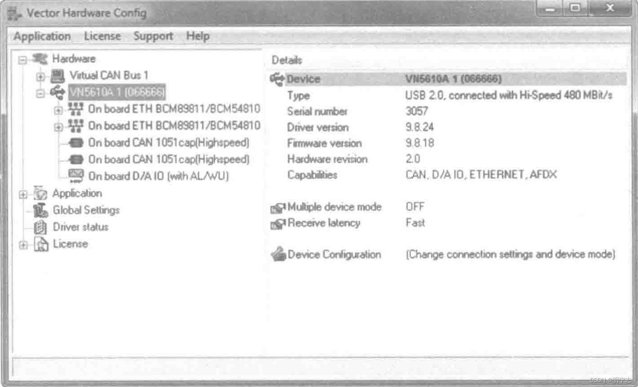Image resolution: width=638 pixels, height=387 pixels.
Task: Open the Help menu
Action: click(198, 36)
